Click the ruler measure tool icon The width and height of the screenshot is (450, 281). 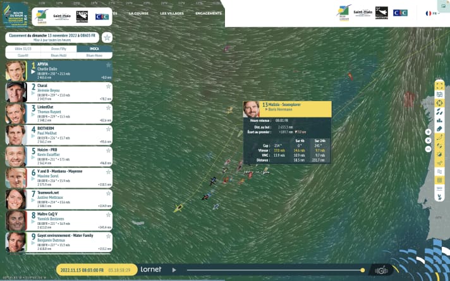pos(439,128)
